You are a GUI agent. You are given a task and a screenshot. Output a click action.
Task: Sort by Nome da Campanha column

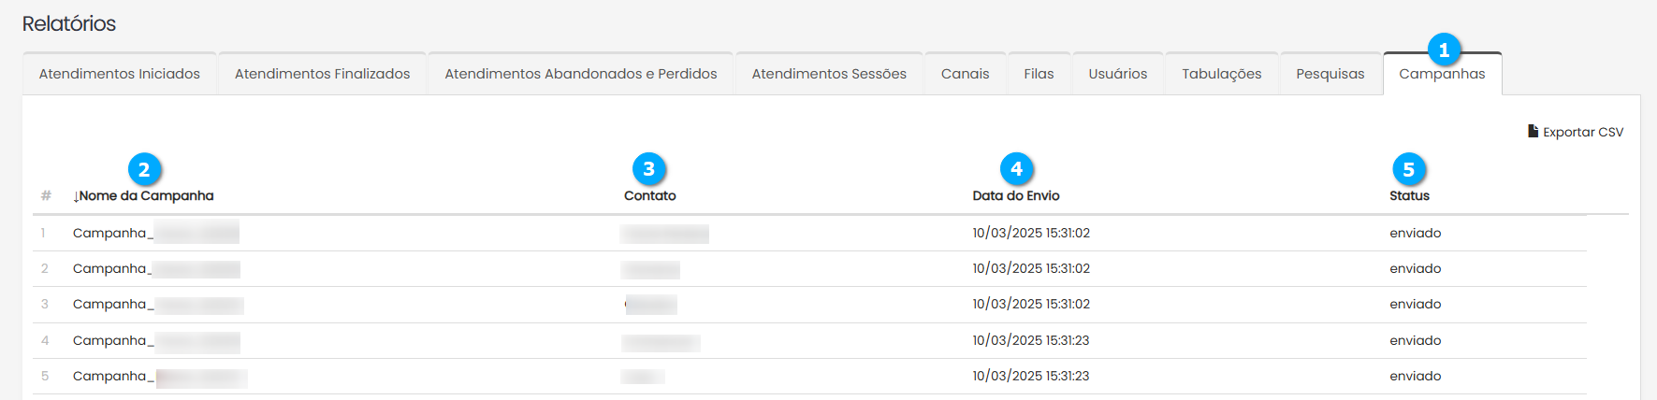coord(144,196)
